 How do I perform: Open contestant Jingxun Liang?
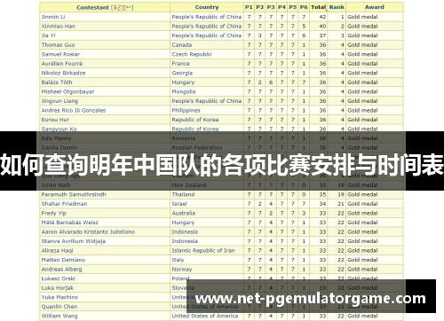(59, 101)
